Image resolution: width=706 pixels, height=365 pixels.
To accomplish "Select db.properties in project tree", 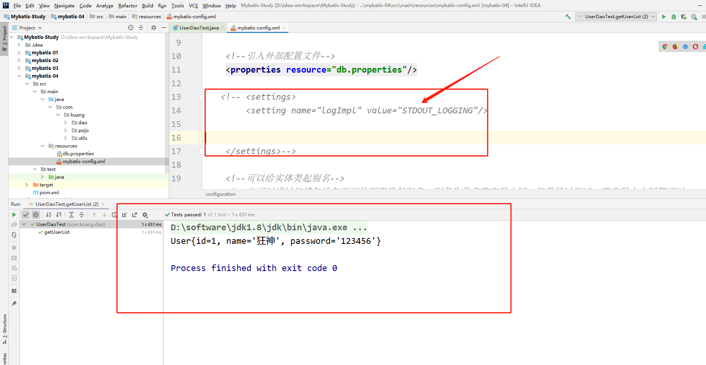I will coord(78,154).
